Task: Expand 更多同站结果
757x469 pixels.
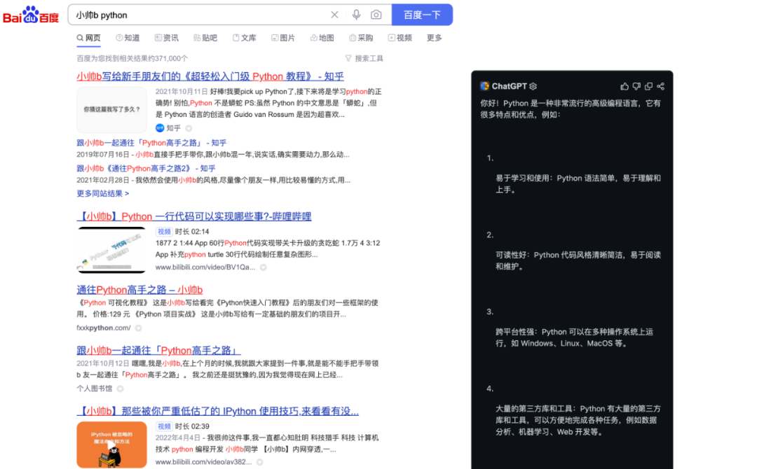Action: tap(103, 194)
